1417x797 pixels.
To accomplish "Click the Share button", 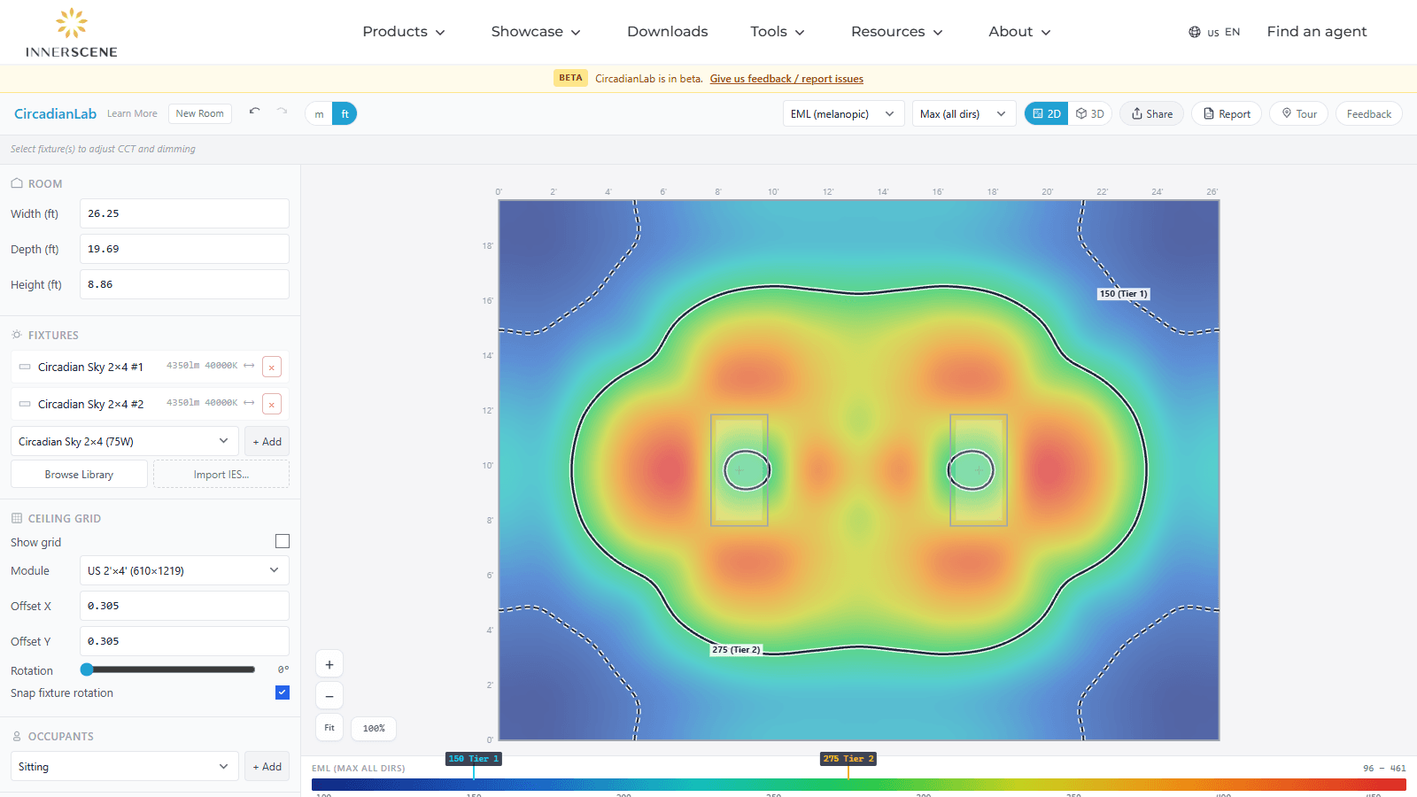I will pos(1152,113).
